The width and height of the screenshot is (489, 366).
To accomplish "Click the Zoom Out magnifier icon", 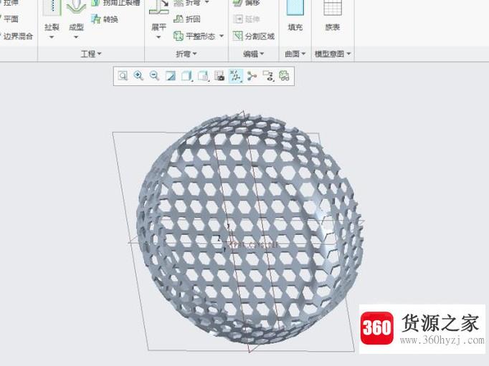I will (154, 76).
